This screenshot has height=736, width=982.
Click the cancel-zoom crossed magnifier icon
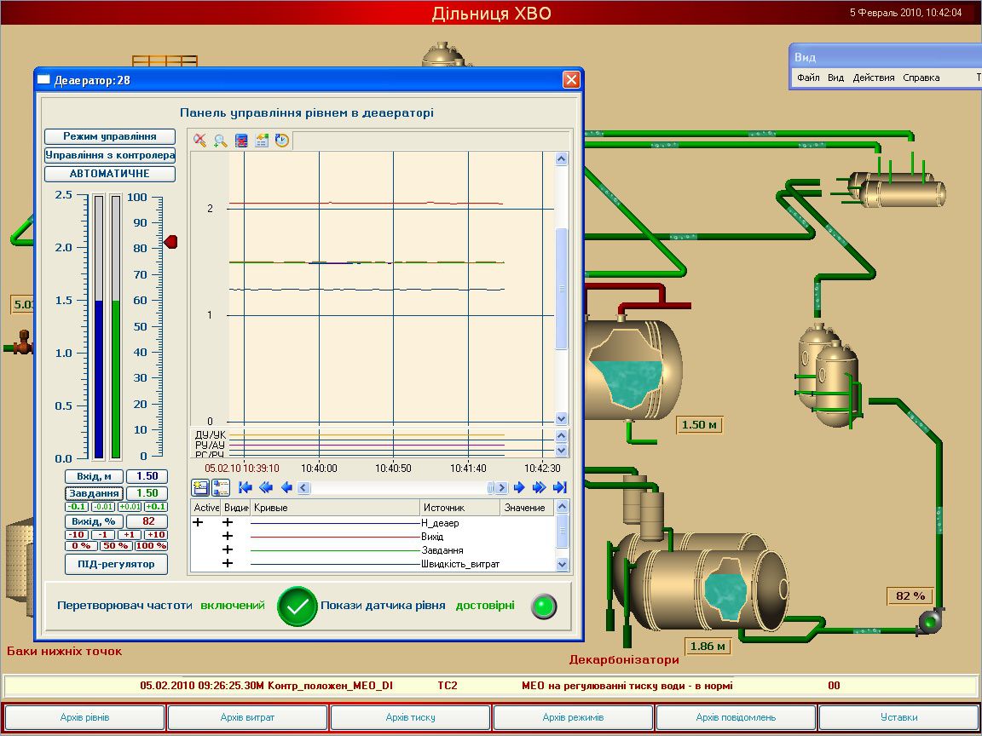coord(200,141)
